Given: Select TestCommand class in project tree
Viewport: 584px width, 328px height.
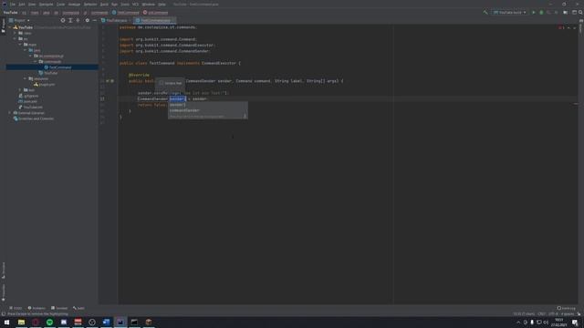Looking at the screenshot, I should coord(59,67).
